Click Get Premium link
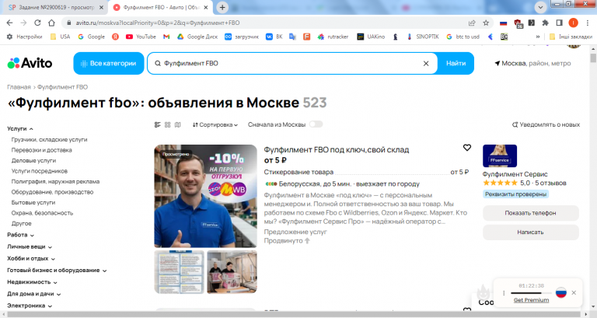597x318 pixels. [x=531, y=300]
